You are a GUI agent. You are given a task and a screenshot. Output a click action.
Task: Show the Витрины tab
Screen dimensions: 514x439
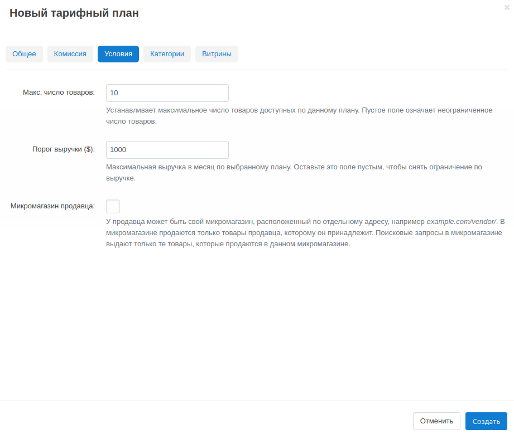(217, 54)
